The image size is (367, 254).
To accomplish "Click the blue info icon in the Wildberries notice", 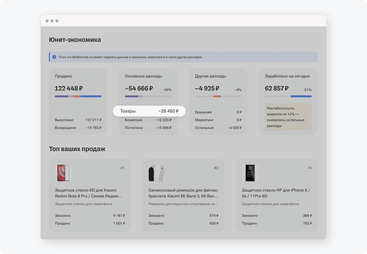I will click(54, 57).
